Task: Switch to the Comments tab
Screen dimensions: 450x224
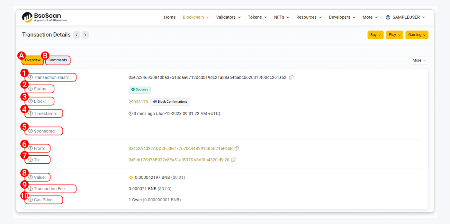Action: (58, 60)
